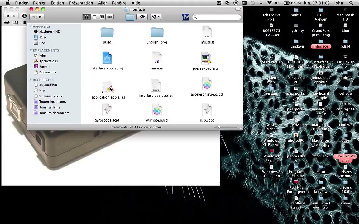Collapse the APPAREILS sidebar section
The height and width of the screenshot is (224, 359).
pos(31,26)
